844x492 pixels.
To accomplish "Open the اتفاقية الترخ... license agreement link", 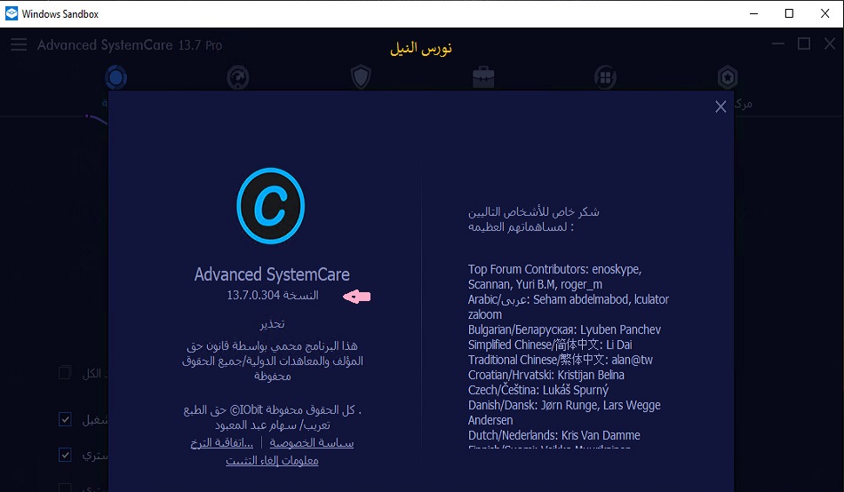I will (221, 442).
